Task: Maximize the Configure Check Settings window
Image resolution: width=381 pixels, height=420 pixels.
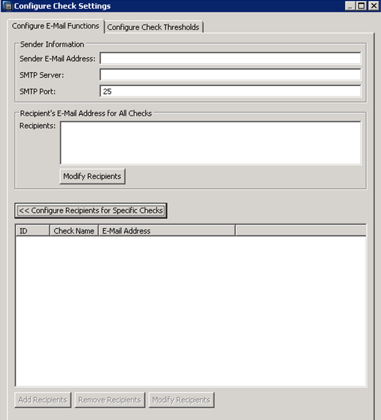Action: coord(361,6)
